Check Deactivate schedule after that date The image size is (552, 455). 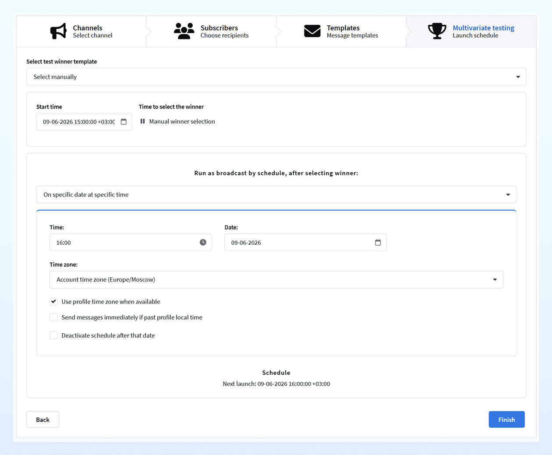tap(53, 335)
